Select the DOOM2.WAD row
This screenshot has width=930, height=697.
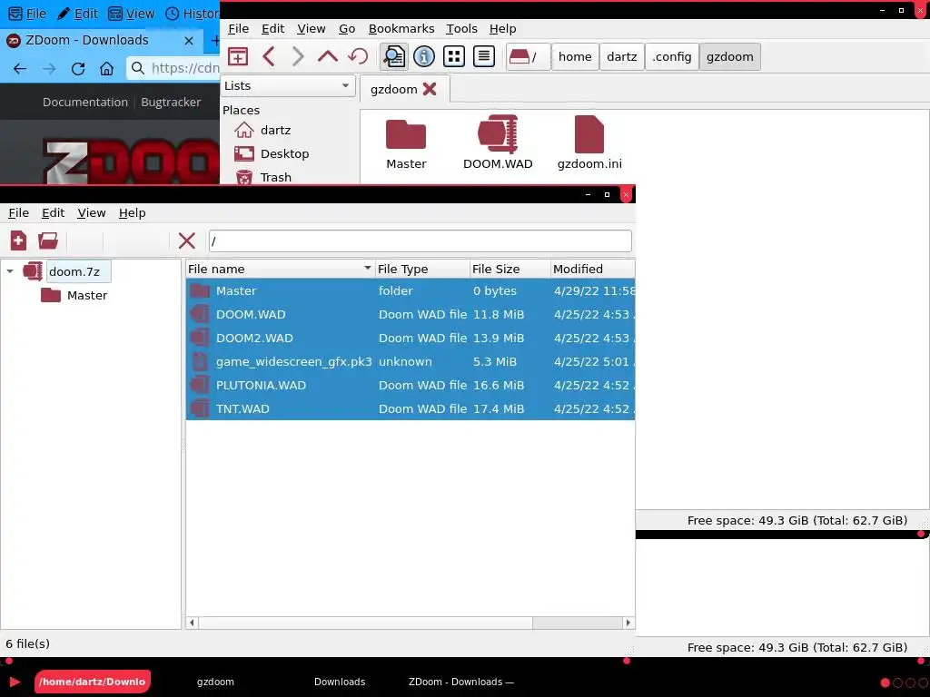[411, 338]
